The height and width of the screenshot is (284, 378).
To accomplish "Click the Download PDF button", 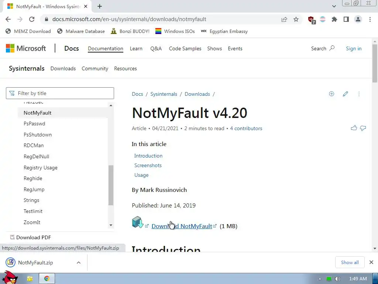I will pyautogui.click(x=31, y=237).
